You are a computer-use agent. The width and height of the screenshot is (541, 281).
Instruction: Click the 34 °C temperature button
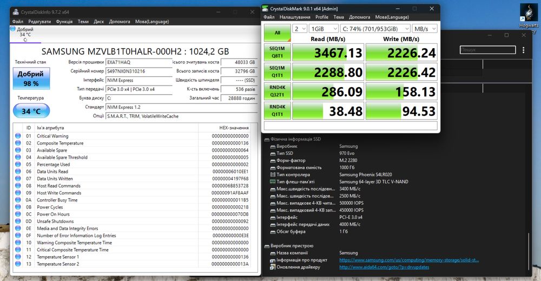pyautogui.click(x=31, y=111)
